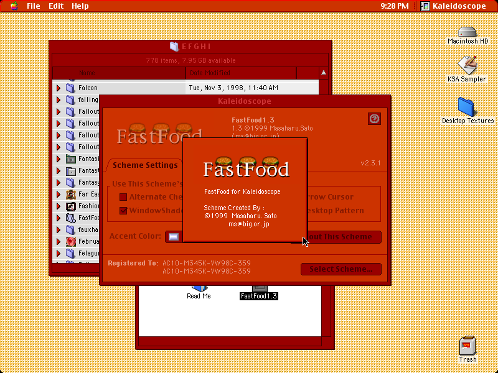
Task: Expand the FastFoo row disclosure triangle
Action: [x=59, y=218]
